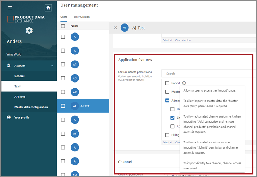Click the AP user avatar

click(75, 92)
